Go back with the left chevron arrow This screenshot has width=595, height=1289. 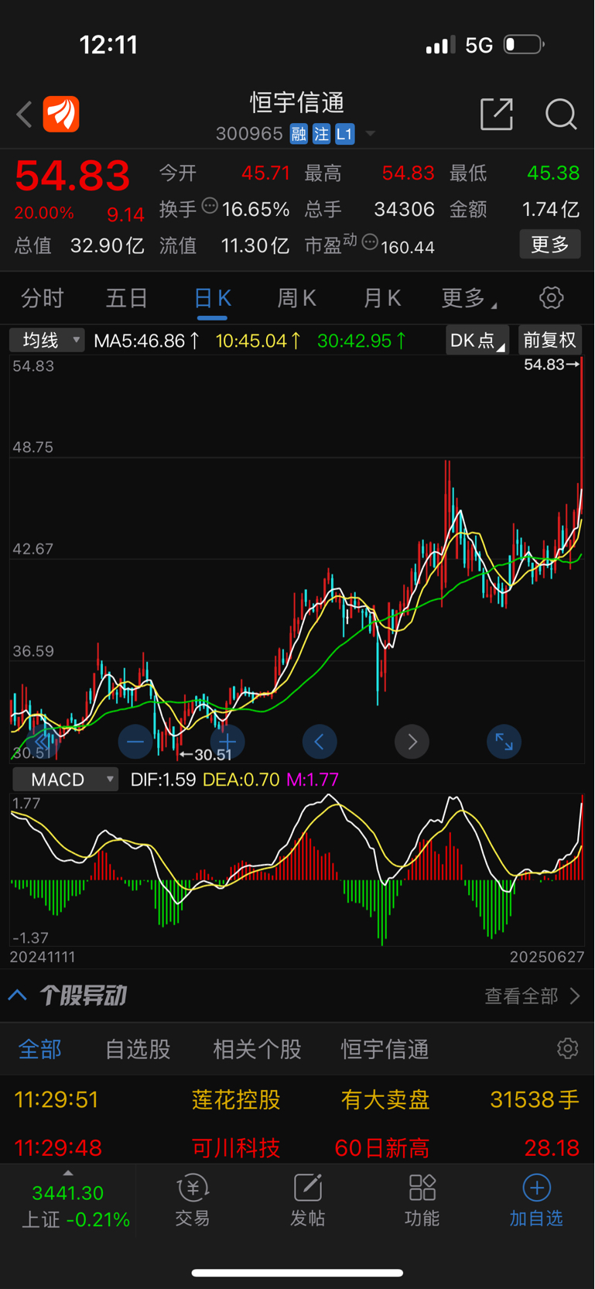point(24,115)
